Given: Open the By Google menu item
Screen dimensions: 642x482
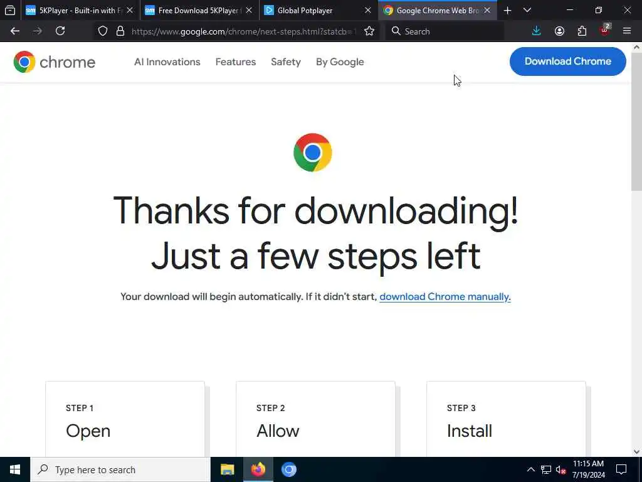Looking at the screenshot, I should click(340, 62).
